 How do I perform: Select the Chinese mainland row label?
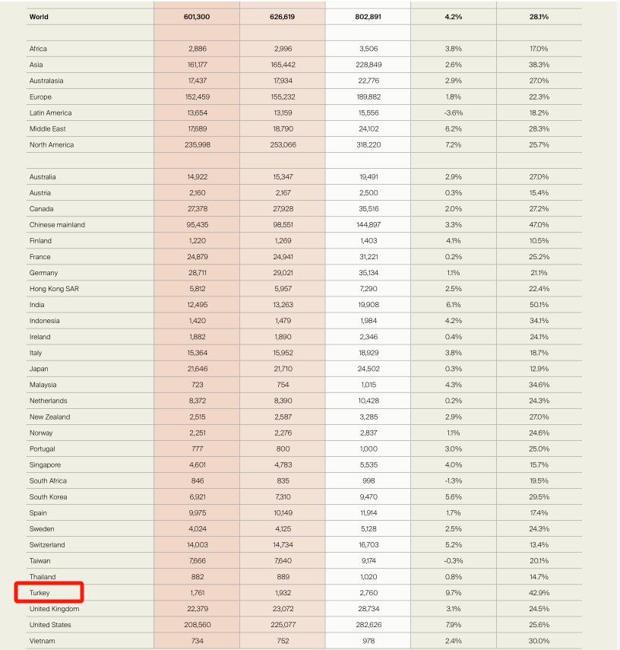click(x=57, y=225)
